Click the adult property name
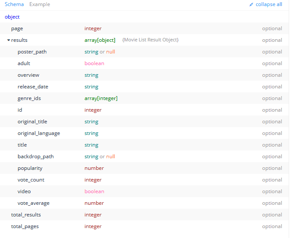Image resolution: width=293 pixels, height=238 pixels. [x=24, y=63]
